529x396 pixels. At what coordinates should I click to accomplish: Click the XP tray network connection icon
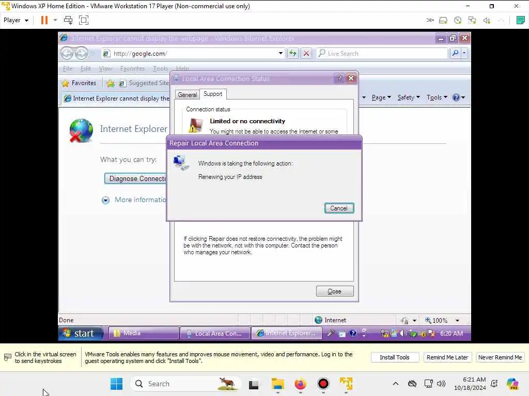pyautogui.click(x=384, y=334)
